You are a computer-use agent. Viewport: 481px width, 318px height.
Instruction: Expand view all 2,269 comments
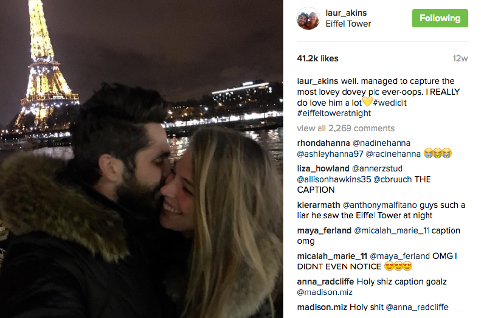(346, 128)
